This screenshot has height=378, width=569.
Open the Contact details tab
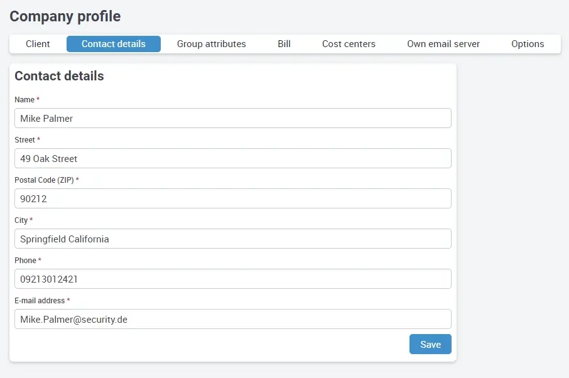click(x=113, y=44)
